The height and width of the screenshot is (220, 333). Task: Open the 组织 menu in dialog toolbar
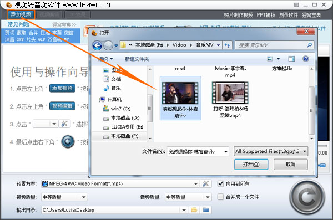click(105, 59)
